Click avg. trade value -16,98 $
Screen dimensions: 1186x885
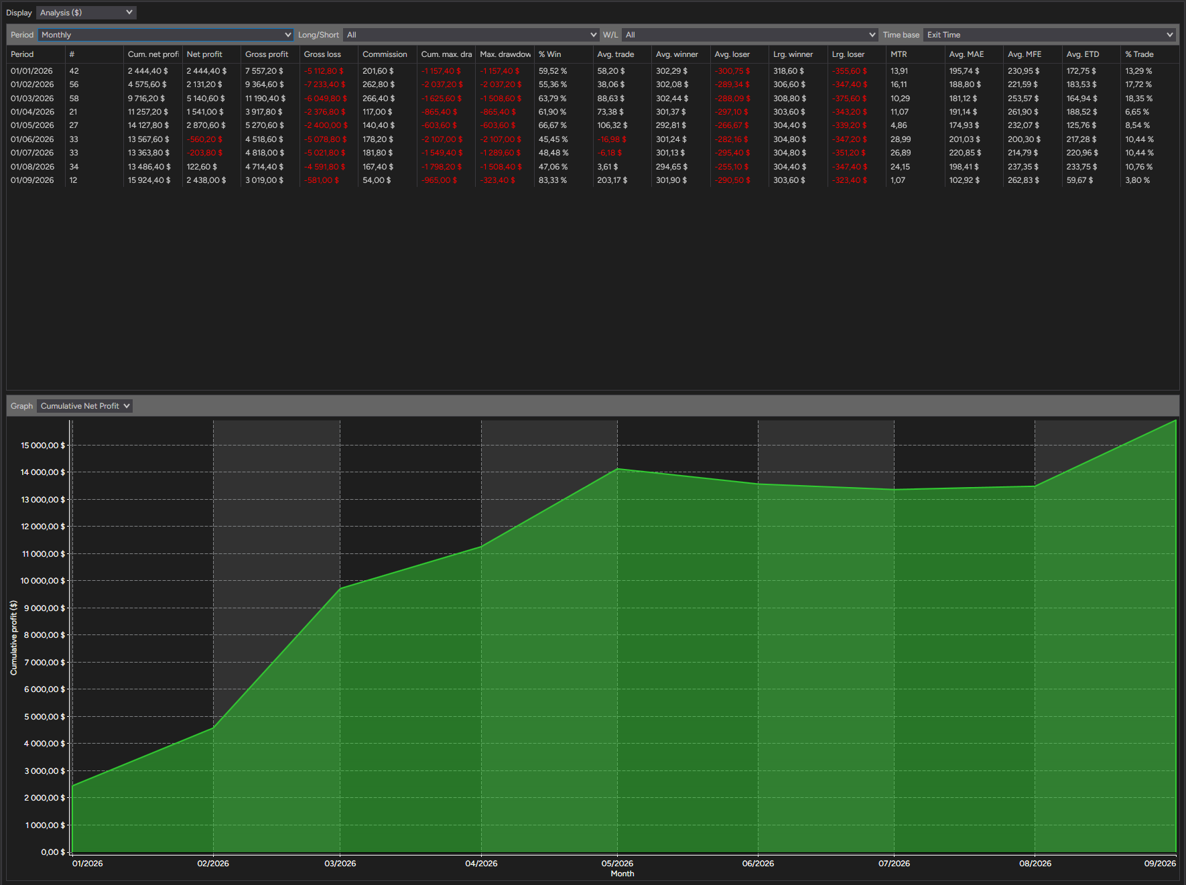[612, 139]
